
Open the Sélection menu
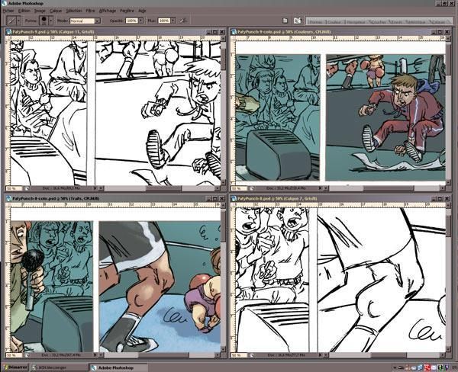pos(73,11)
